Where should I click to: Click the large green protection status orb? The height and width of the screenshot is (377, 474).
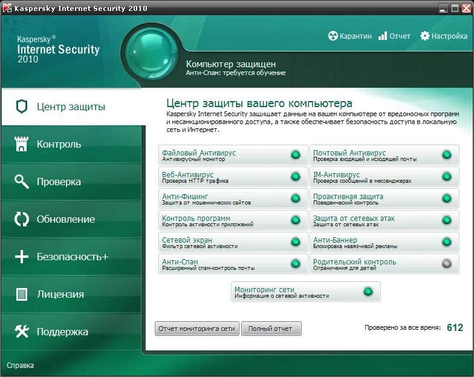tap(150, 53)
